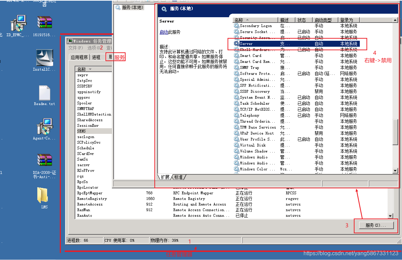This screenshot has width=402, height=260.
Task: Click the Windows Color service gear icon
Action: [236, 169]
